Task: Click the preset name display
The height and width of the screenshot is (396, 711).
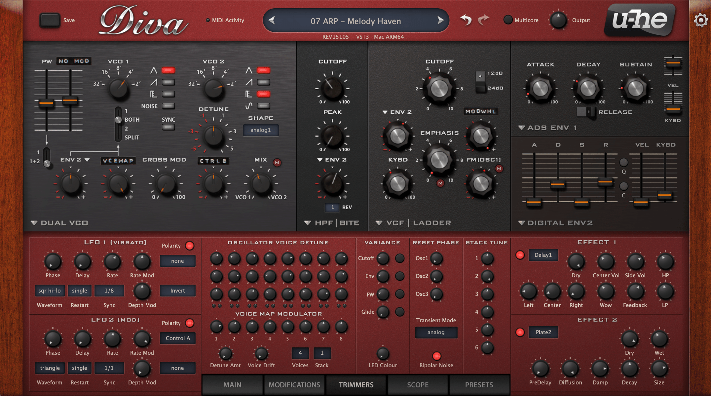Action: (356, 21)
